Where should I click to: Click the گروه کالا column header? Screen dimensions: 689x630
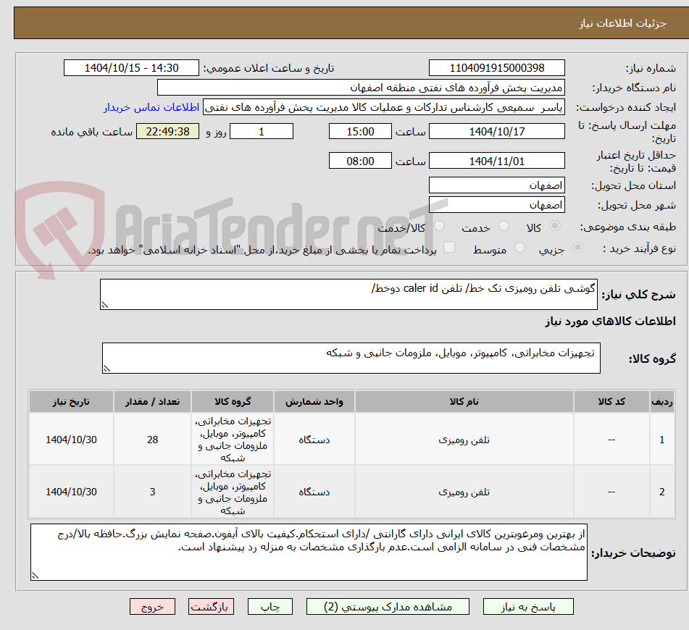(233, 402)
